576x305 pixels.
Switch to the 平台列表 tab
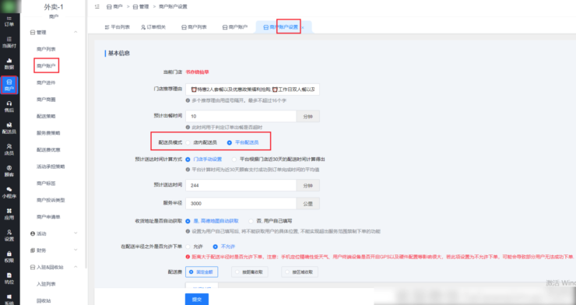click(118, 27)
